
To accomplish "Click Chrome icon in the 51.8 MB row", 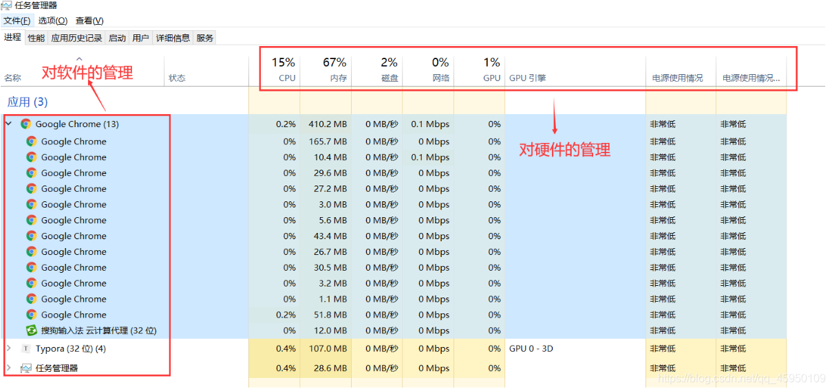I will coord(31,315).
